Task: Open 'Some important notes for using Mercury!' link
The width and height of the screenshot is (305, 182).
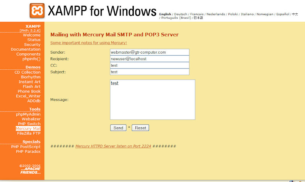Action: point(88,43)
